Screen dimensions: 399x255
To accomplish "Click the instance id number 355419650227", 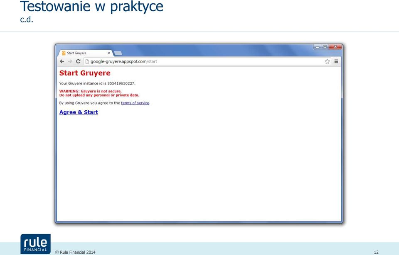I will point(121,83).
